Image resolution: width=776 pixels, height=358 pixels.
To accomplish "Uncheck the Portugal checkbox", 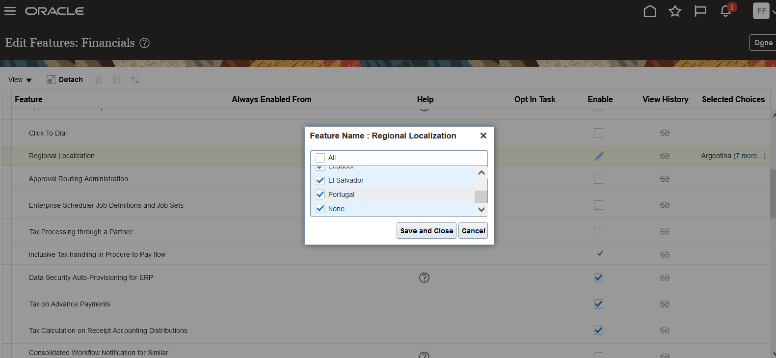I will [321, 194].
